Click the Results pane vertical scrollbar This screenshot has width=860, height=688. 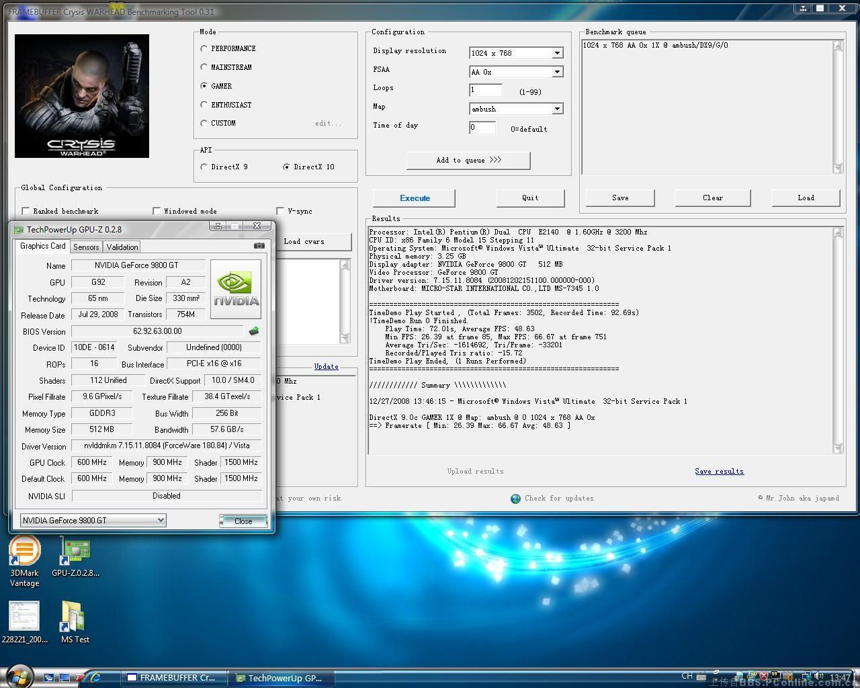coord(837,340)
